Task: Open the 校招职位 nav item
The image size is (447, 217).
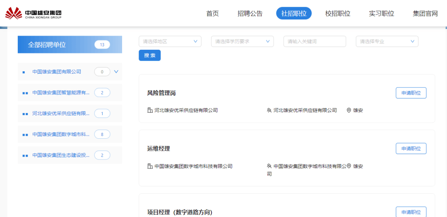Action: [338, 13]
